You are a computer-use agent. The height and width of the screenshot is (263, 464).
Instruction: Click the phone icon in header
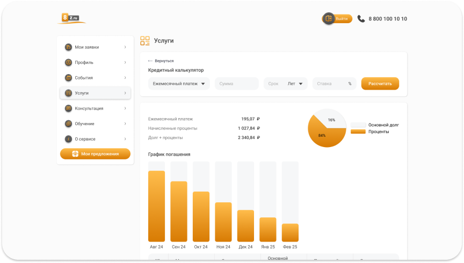[361, 19]
